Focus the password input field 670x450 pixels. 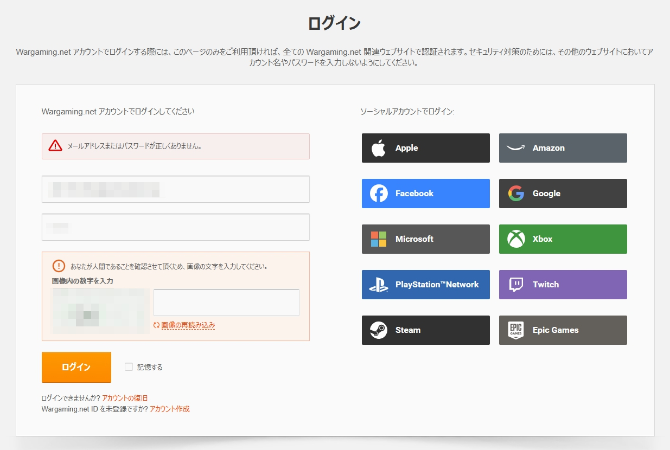(x=176, y=227)
